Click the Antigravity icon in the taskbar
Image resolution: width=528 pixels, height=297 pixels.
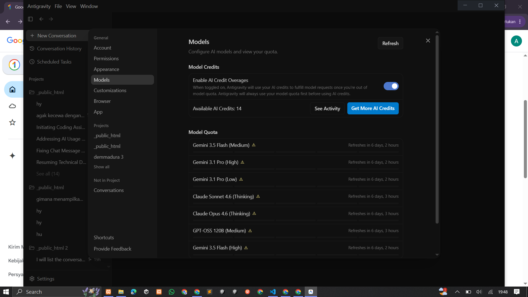tap(311, 292)
